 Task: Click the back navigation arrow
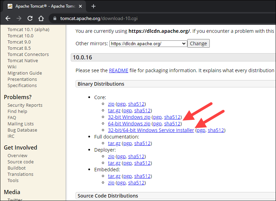[x=8, y=18]
